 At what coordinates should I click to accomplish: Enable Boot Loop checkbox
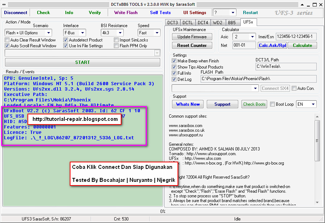(272, 104)
